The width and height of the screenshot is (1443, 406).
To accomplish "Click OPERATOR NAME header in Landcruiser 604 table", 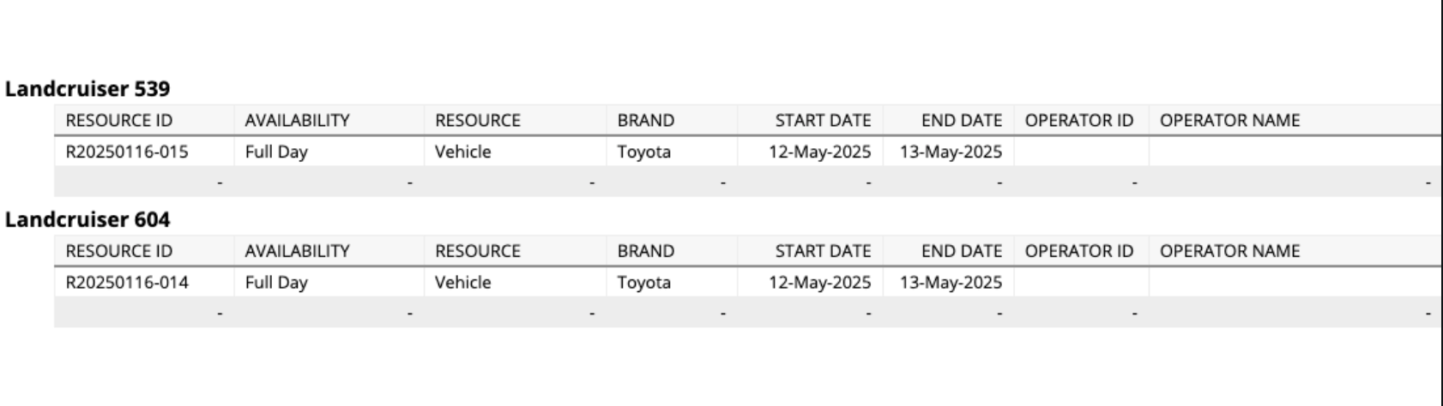I will [1229, 251].
